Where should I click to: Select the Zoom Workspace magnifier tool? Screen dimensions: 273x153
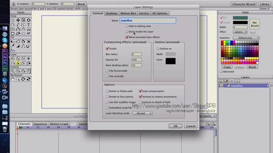[18, 79]
